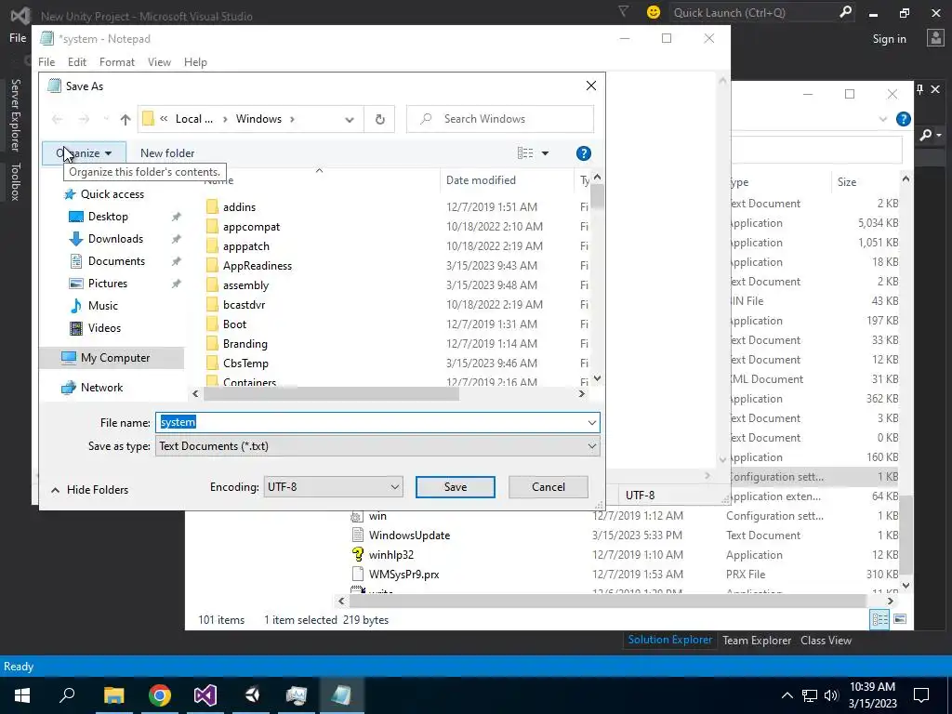Open the Server Explorer side tab
952x714 pixels.
[16, 114]
